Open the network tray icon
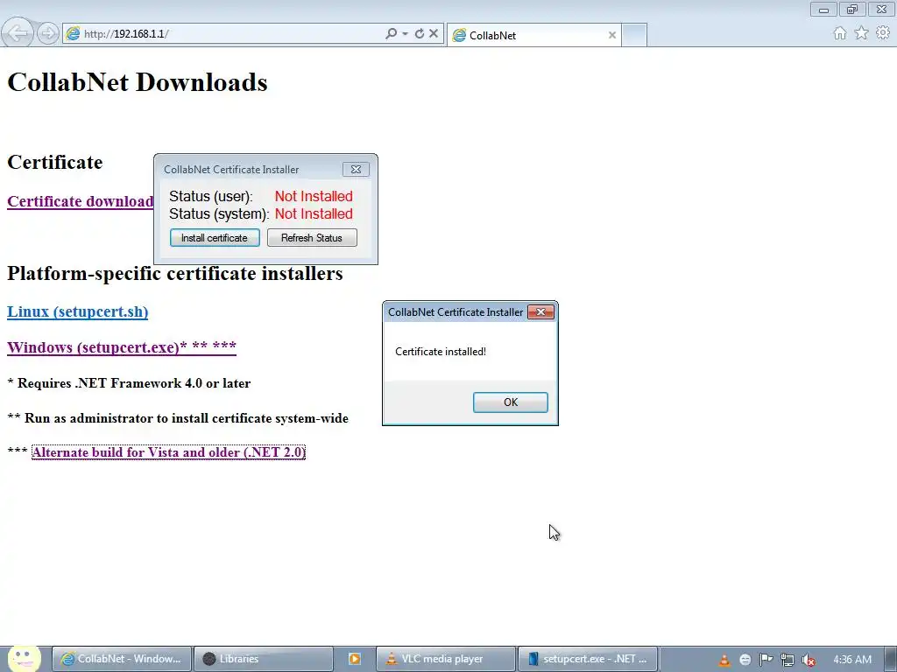The height and width of the screenshot is (672, 897). click(788, 660)
